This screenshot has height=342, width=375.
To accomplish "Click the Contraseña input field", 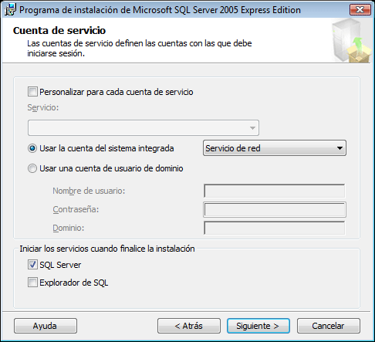I will point(275,209).
